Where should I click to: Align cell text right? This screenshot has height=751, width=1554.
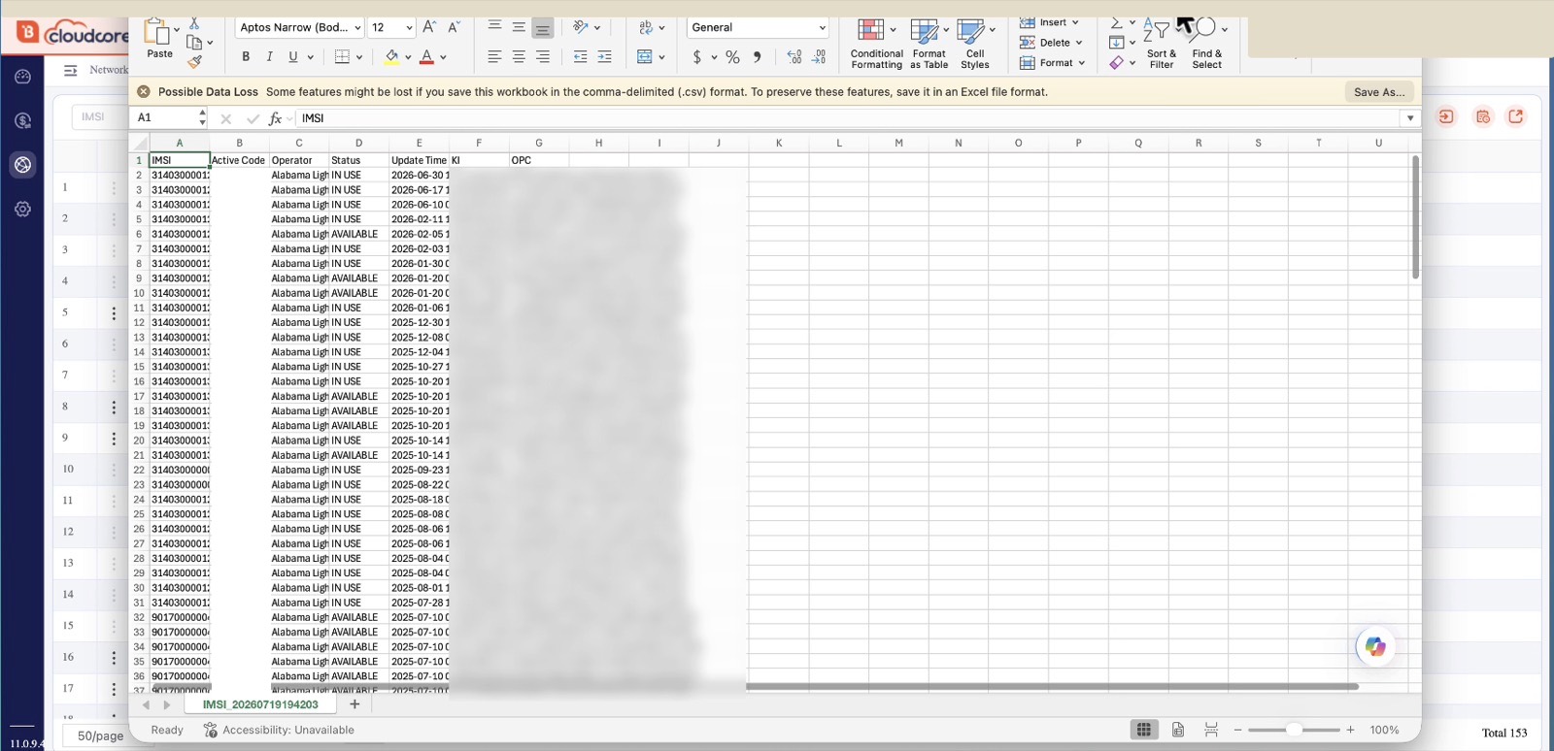543,57
